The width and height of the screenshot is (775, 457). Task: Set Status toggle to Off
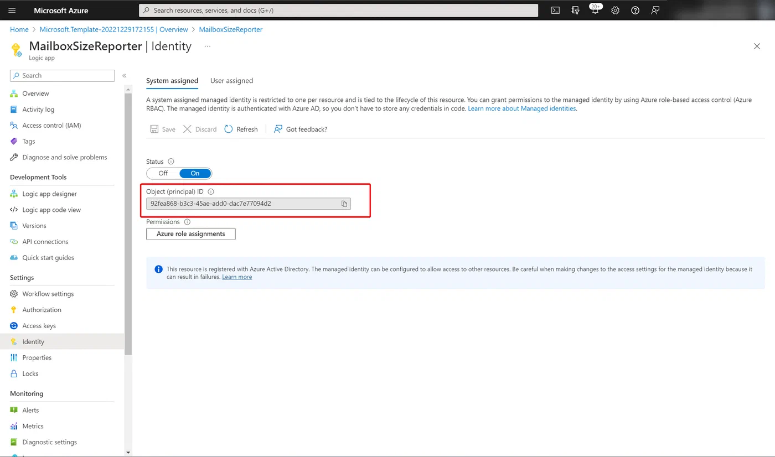[163, 173]
